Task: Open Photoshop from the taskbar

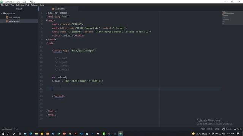Action: (x=93, y=134)
